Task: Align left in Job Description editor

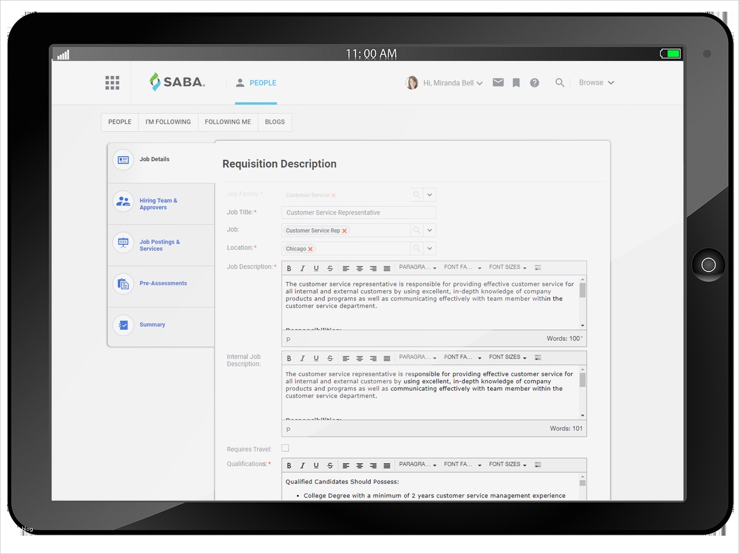Action: (346, 268)
